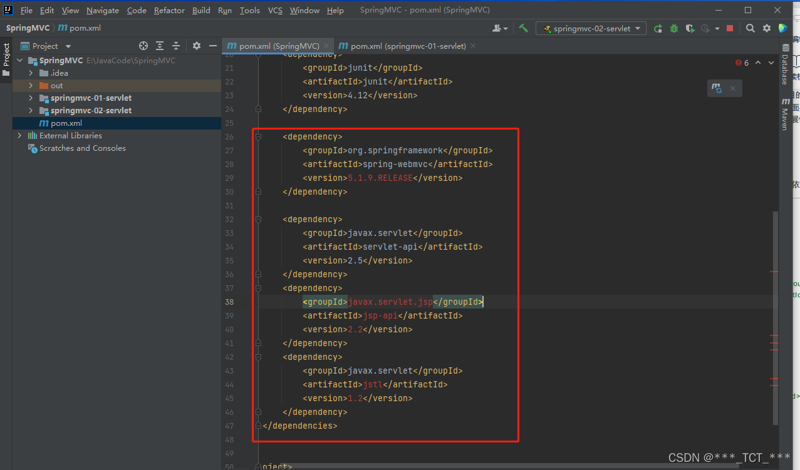800x470 pixels.
Task: Open the File menu
Action: (x=26, y=10)
